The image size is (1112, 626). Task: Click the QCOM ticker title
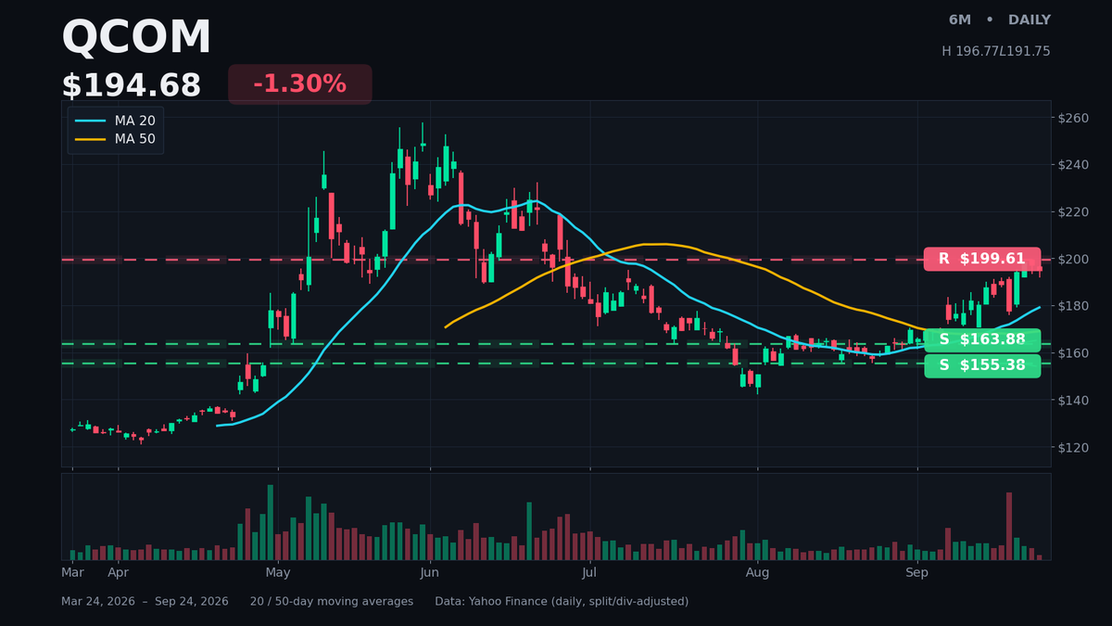pyautogui.click(x=136, y=39)
